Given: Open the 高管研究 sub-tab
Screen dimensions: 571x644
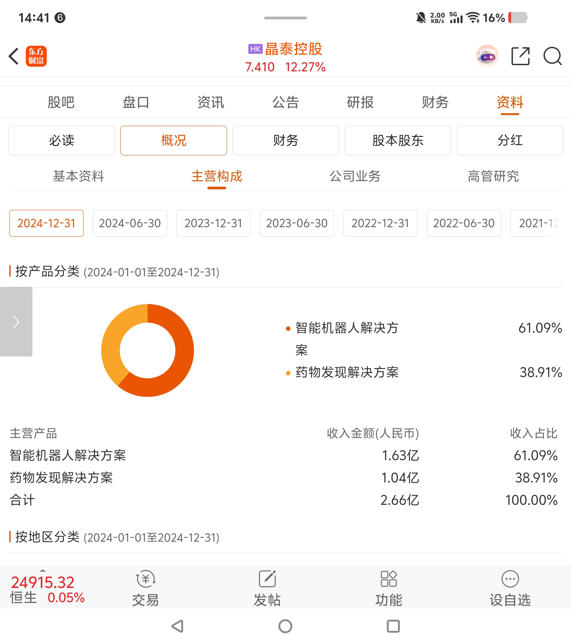Looking at the screenshot, I should click(x=493, y=176).
